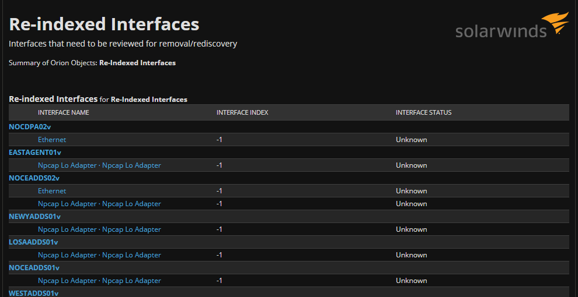Click the Interface Status column header
The height and width of the screenshot is (297, 578).
423,112
